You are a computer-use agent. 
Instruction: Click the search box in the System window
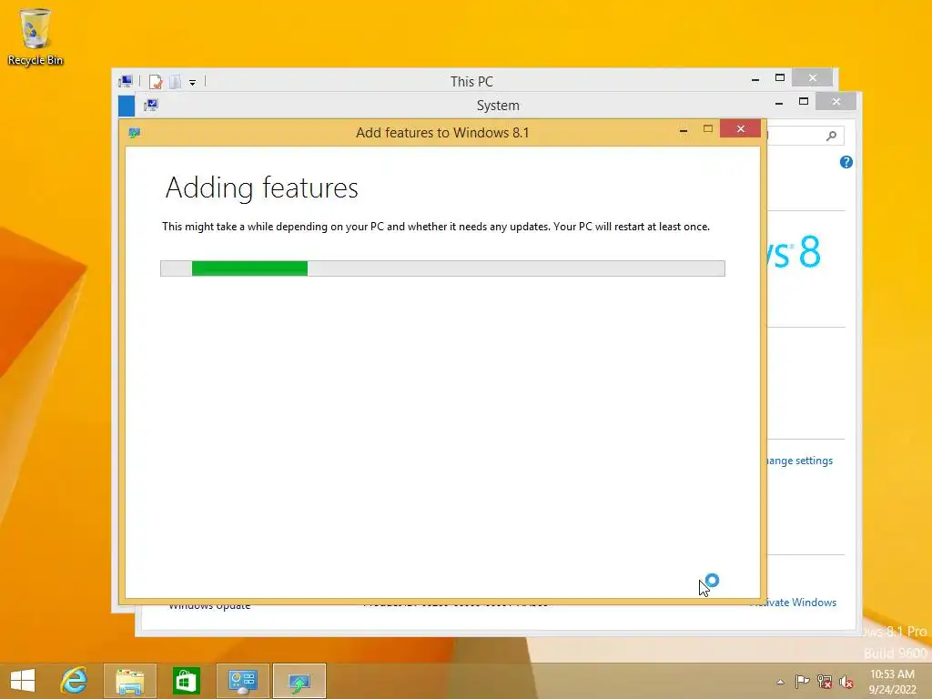tap(805, 137)
